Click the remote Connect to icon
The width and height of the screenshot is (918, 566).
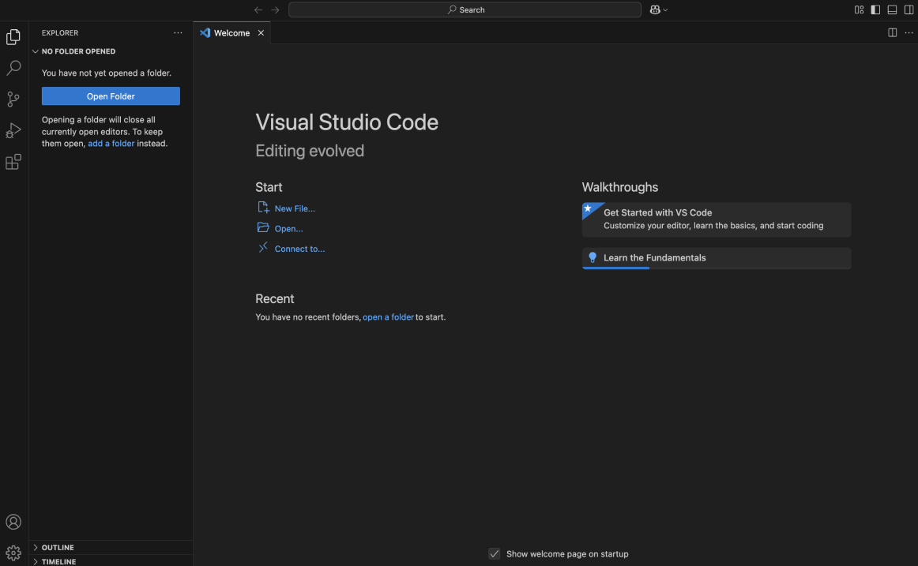tap(263, 247)
